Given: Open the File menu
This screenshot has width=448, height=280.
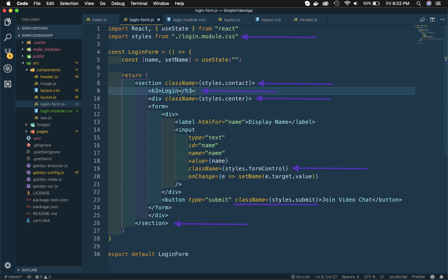Looking at the screenshot, I should click(37, 3).
